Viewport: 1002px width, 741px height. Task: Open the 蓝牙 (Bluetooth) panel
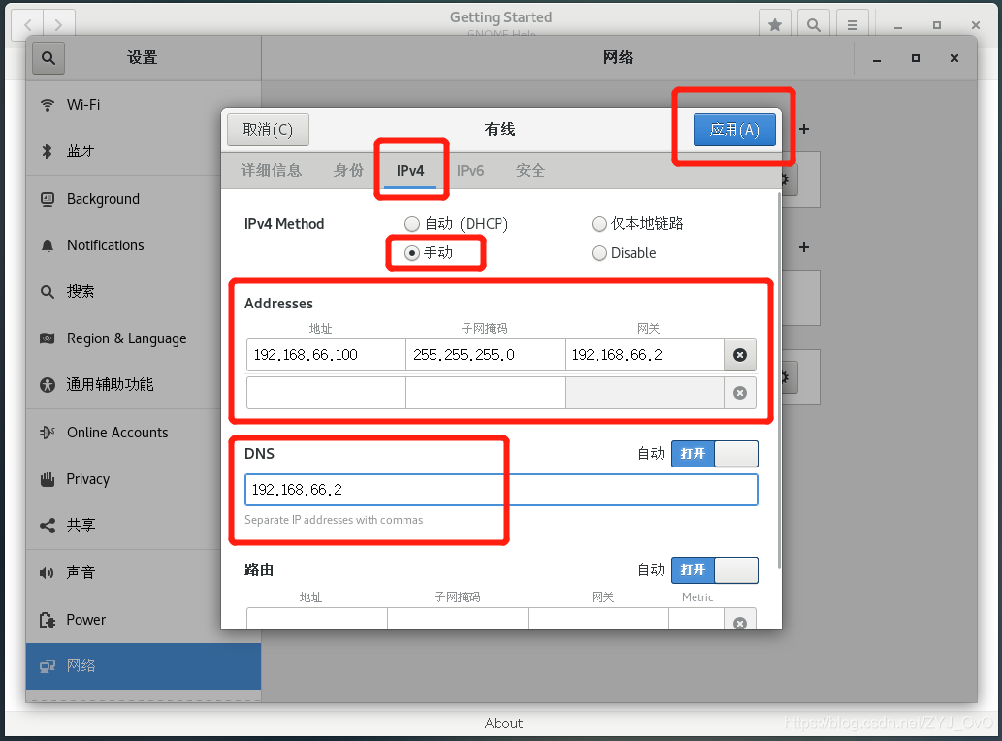point(144,150)
